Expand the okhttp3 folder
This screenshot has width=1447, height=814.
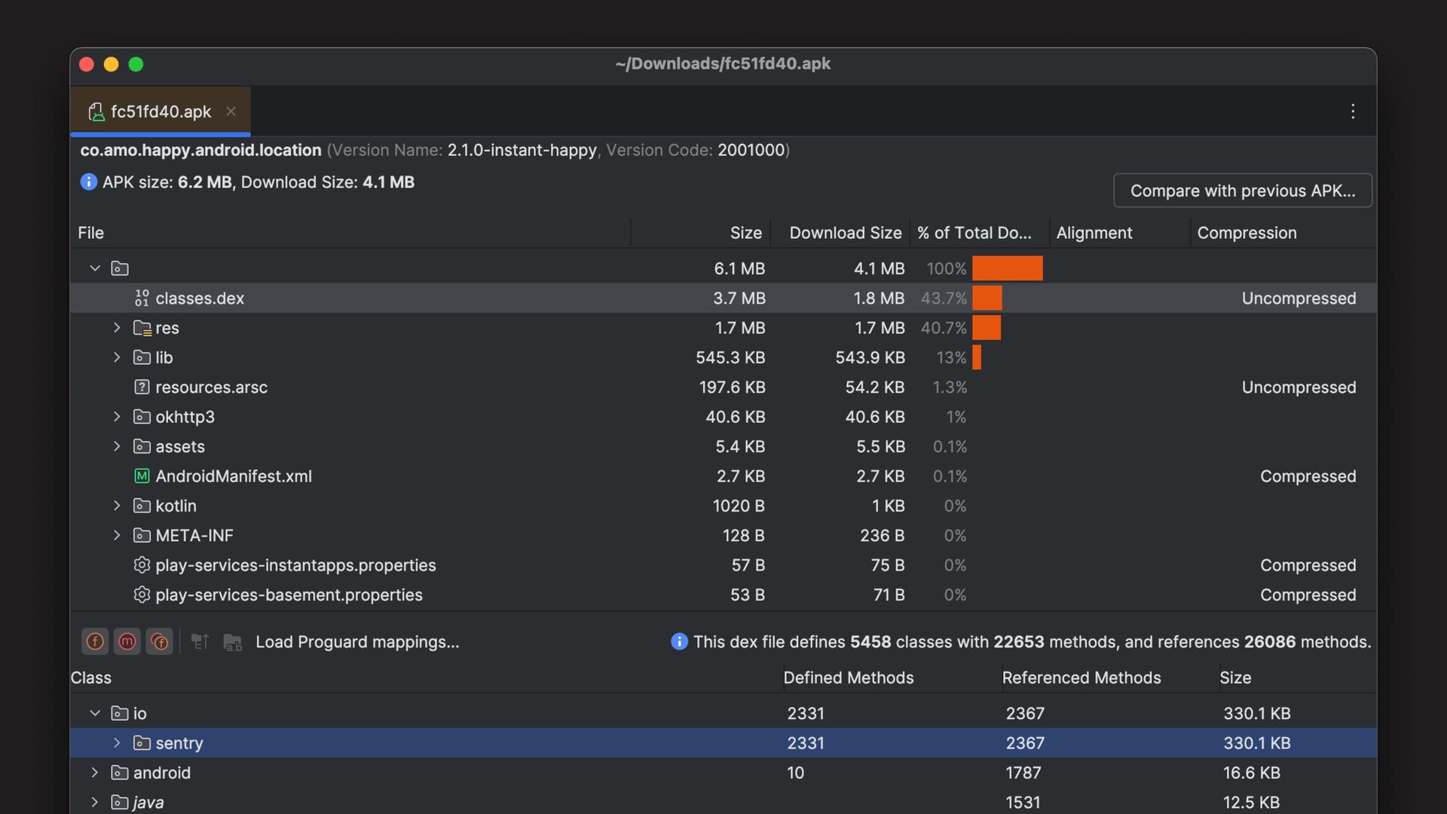(x=117, y=417)
